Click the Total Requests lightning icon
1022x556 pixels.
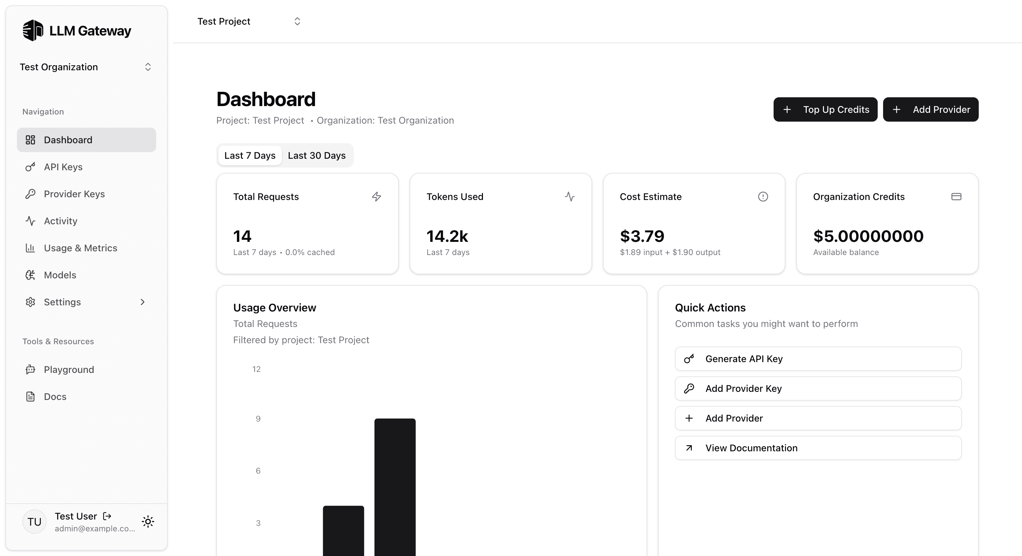(376, 197)
